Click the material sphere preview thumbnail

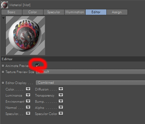pyautogui.click(x=25, y=35)
